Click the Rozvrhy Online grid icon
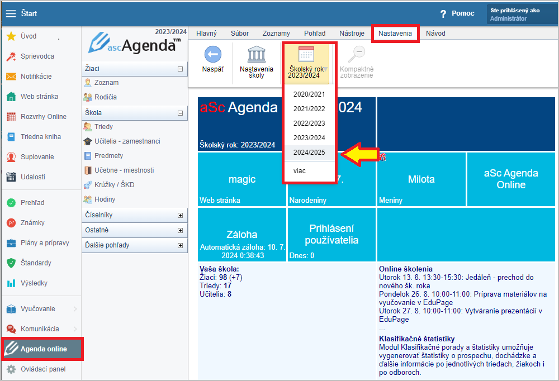559x381 pixels. pyautogui.click(x=11, y=117)
